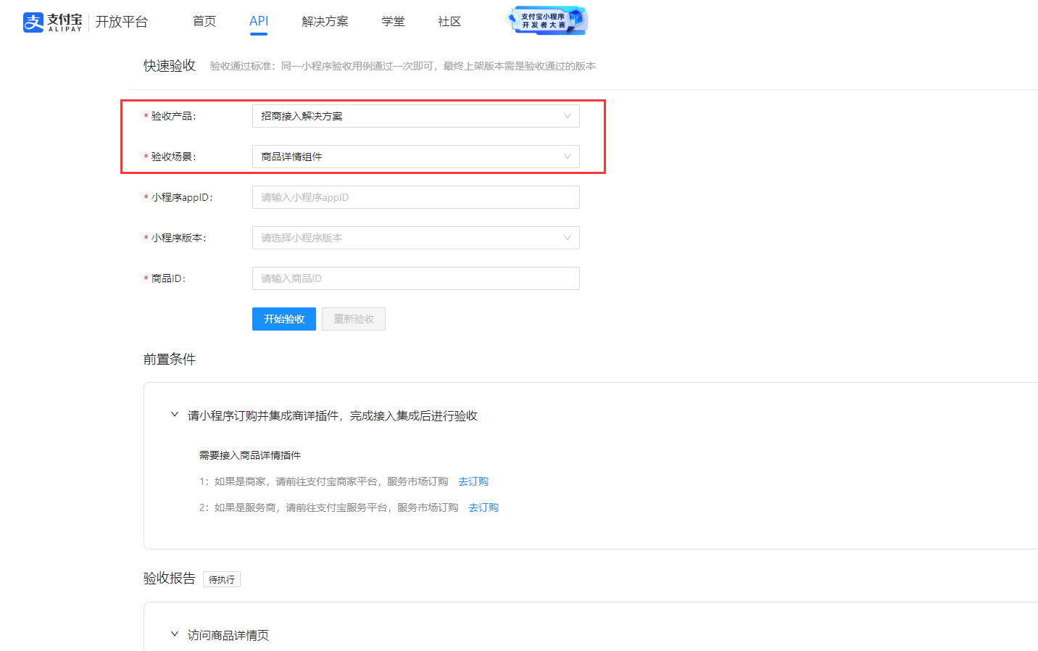The image size is (1038, 651).
Task: Go to 首页 in navigation
Action: click(x=204, y=22)
